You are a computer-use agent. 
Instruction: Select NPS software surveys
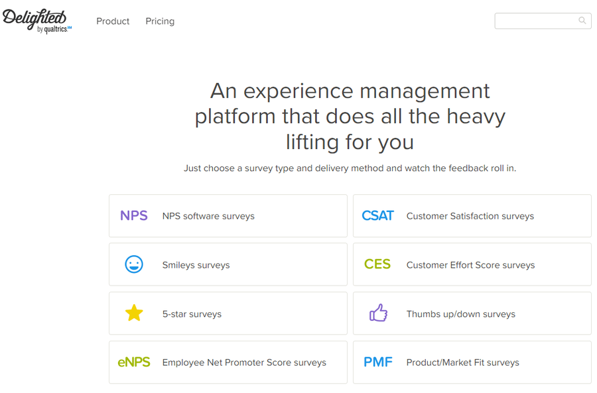228,215
